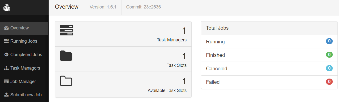Image resolution: width=339 pixels, height=102 pixels.
Task: Click the Flink squirrel logo
Action: coord(6,8)
